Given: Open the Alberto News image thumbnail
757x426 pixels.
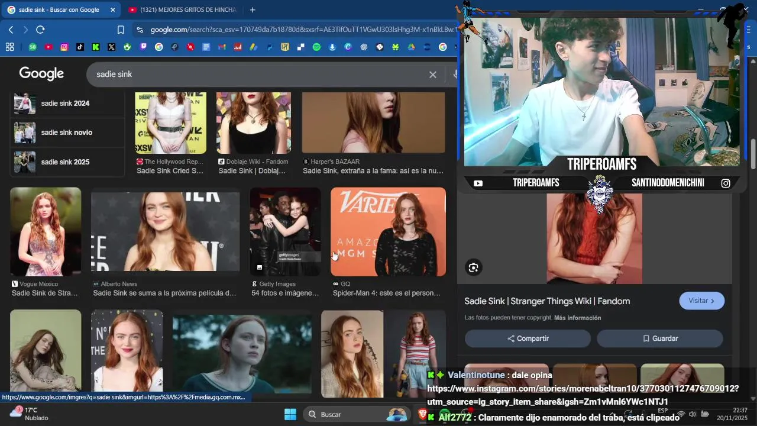Looking at the screenshot, I should click(165, 231).
